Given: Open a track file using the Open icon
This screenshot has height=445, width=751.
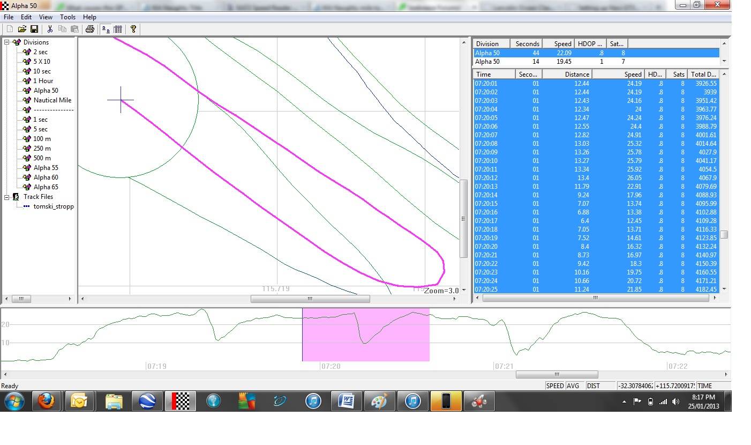Looking at the screenshot, I should [22, 29].
